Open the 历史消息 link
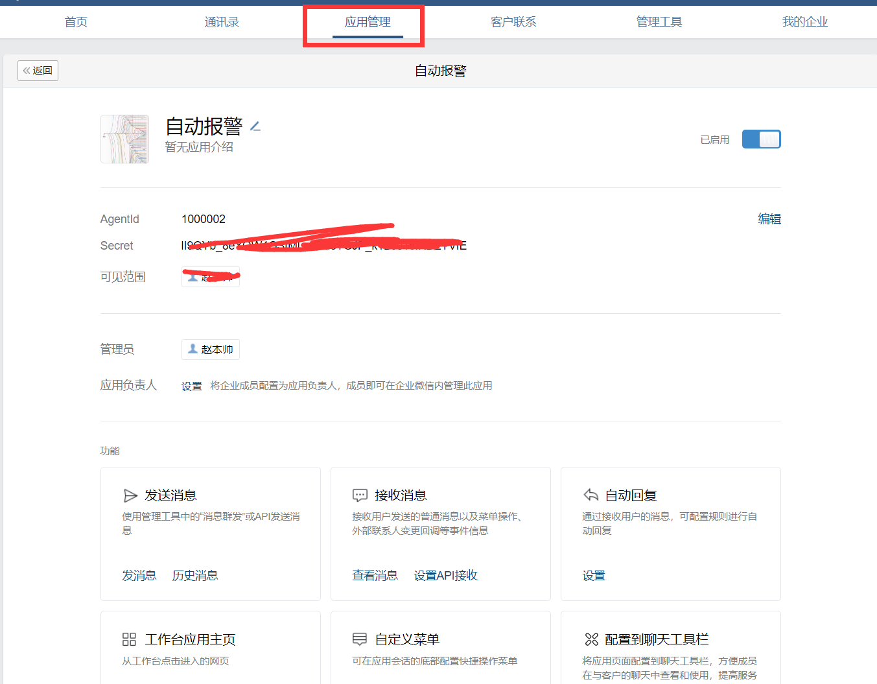877x684 pixels. (195, 576)
